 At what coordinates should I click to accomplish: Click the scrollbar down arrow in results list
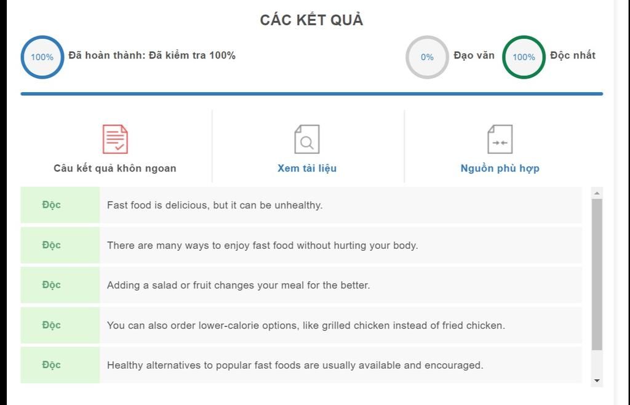pos(597,380)
